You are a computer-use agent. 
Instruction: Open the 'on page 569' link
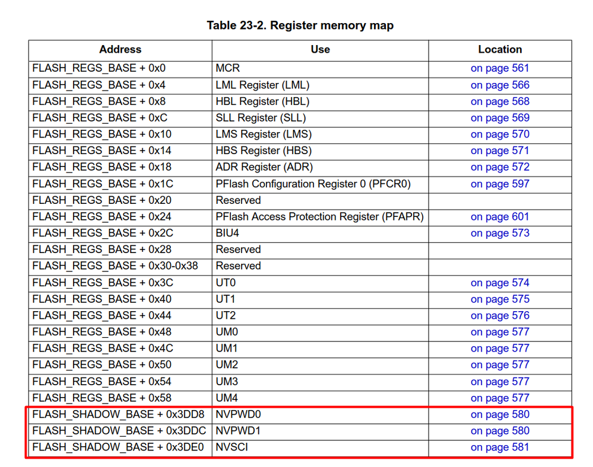pyautogui.click(x=500, y=118)
